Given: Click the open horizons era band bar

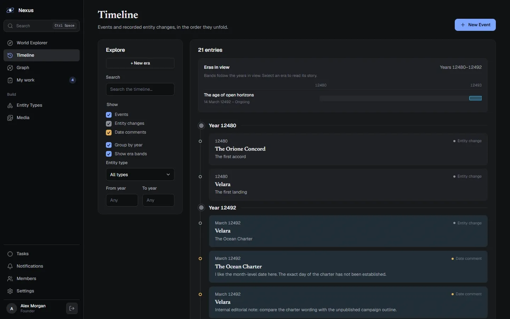Looking at the screenshot, I should tap(475, 98).
